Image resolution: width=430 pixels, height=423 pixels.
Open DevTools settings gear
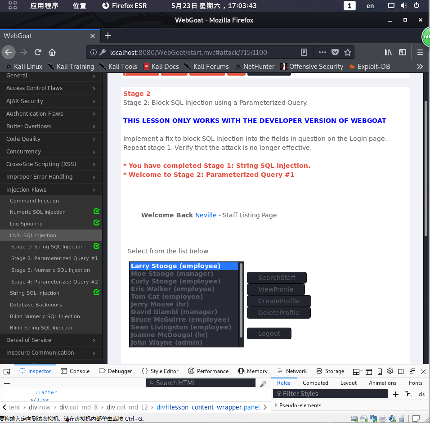pyautogui.click(x=390, y=371)
